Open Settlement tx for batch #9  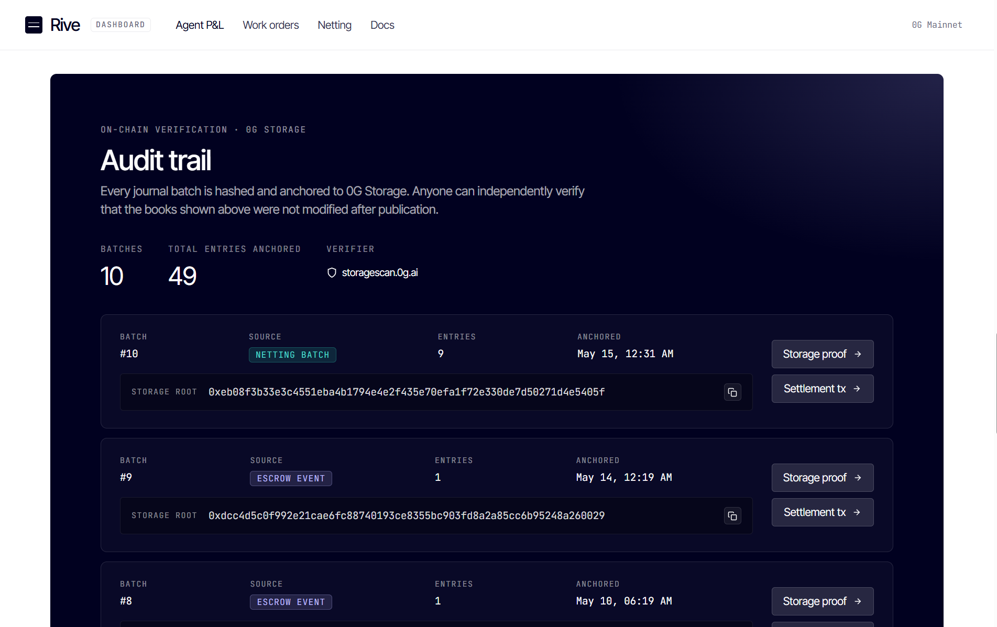pyautogui.click(x=823, y=512)
